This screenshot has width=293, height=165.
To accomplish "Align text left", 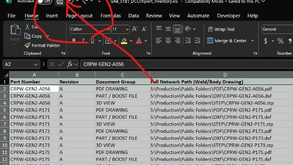I will click(x=159, y=41).
